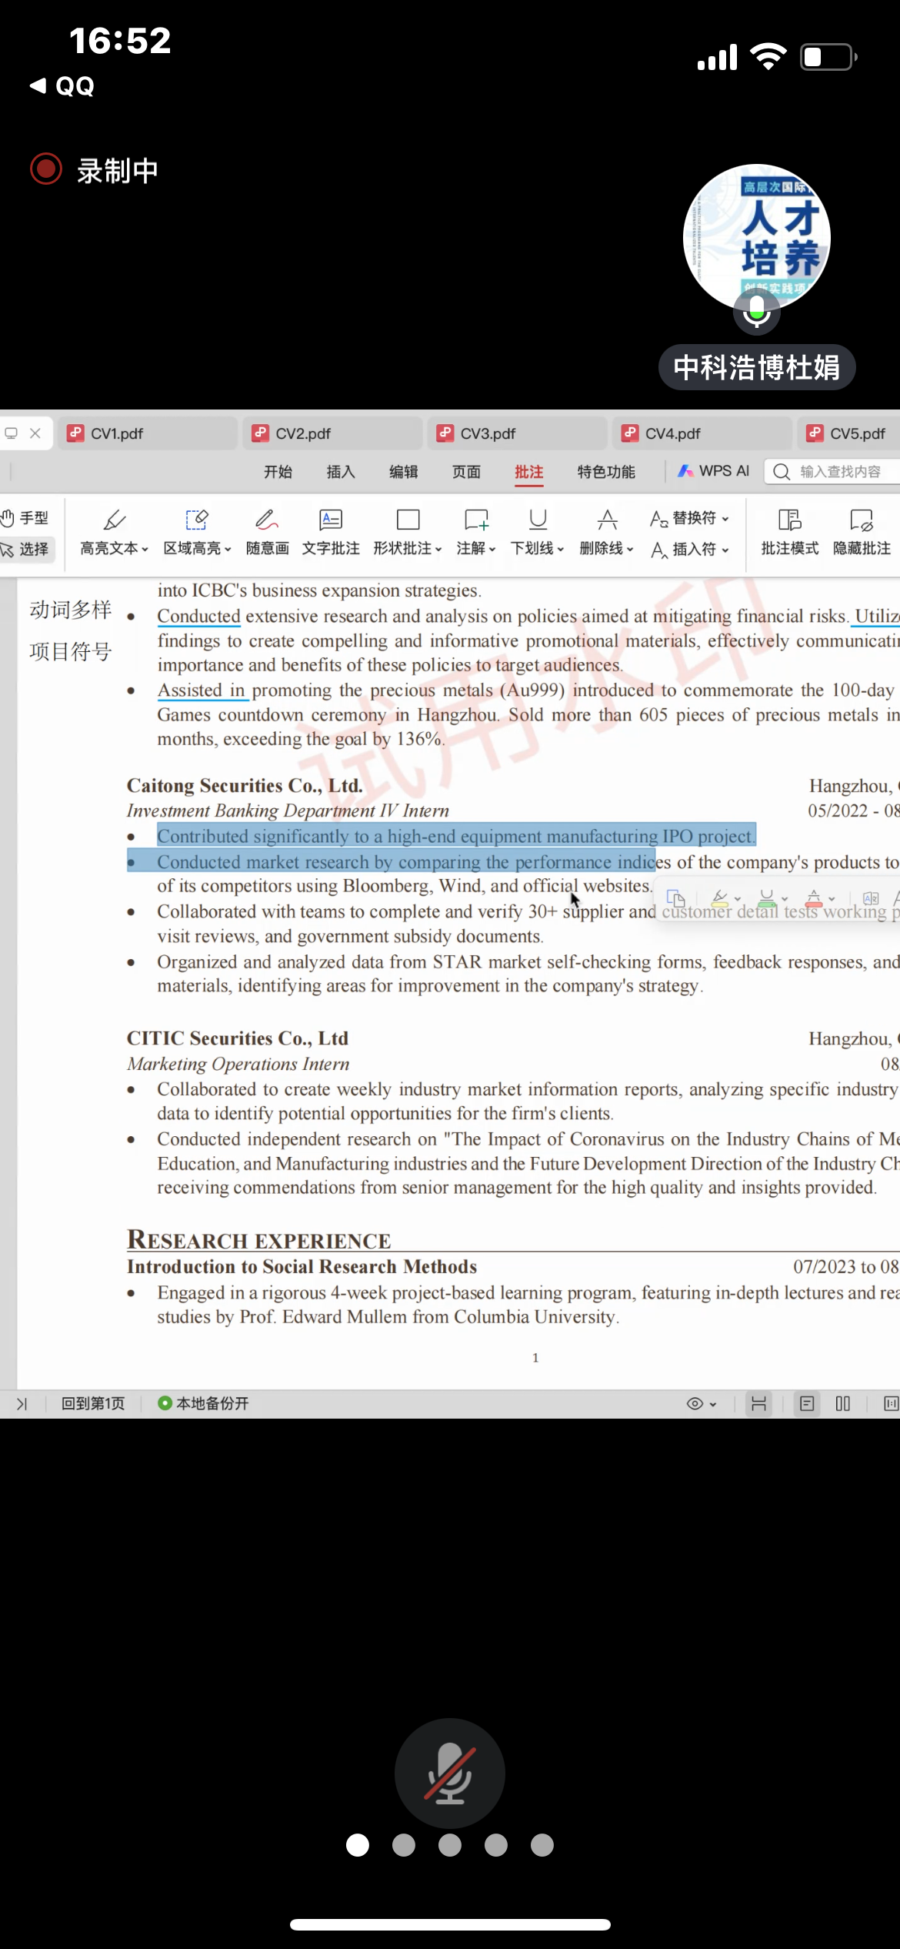Select the 删除线 strikethrough tool icon
Screen dimensions: 900x1949
[x=607, y=520]
